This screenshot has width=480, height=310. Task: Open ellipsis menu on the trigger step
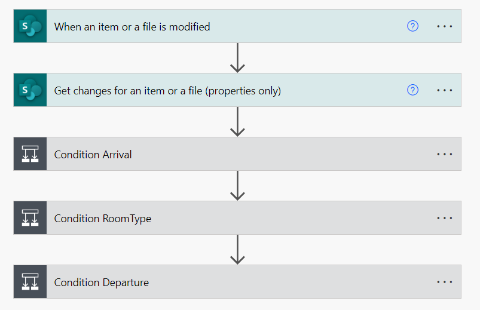(444, 26)
